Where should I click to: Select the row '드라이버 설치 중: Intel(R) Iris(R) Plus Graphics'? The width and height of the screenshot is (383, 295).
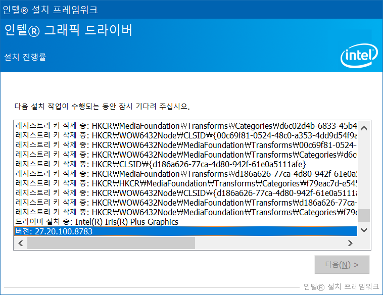[x=185, y=222]
